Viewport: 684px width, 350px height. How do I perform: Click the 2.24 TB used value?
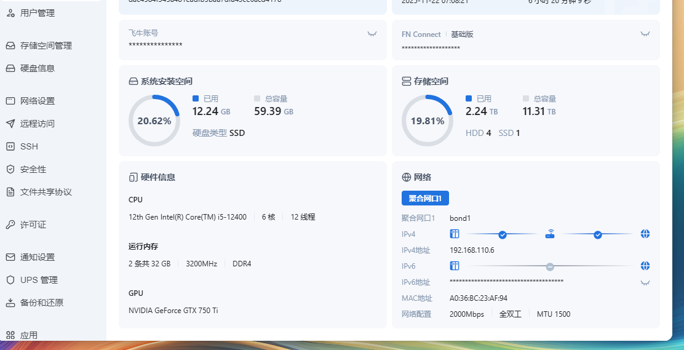pos(482,111)
